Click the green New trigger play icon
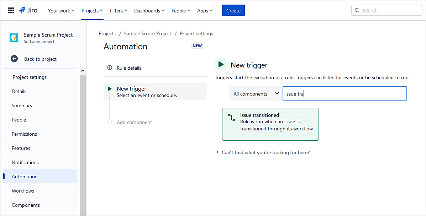Image resolution: width=426 pixels, height=216 pixels. tap(221, 65)
